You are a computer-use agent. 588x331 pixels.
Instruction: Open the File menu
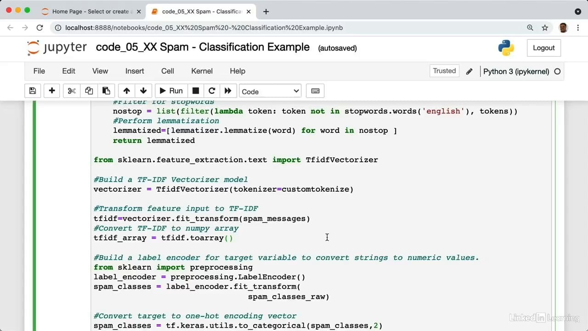click(39, 71)
